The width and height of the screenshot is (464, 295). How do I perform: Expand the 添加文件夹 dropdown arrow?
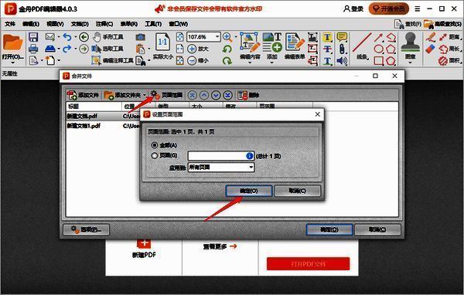tap(145, 95)
